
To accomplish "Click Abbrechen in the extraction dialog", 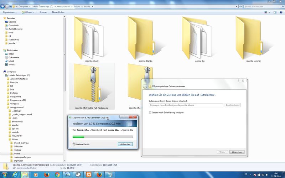I will coord(237,152).
